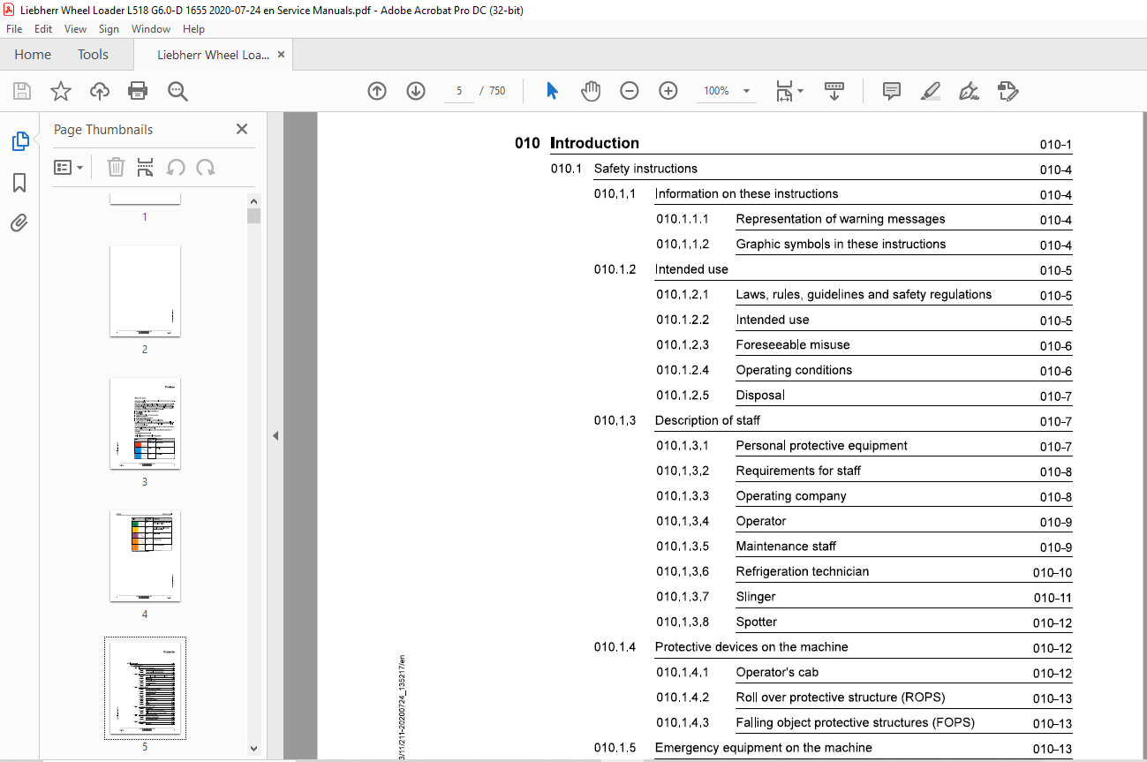Click 'Personal protective equipment' entry
The width and height of the screenshot is (1147, 762).
point(822,446)
